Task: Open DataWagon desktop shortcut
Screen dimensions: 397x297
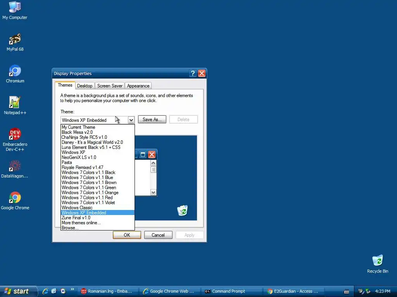Action: coord(15,169)
